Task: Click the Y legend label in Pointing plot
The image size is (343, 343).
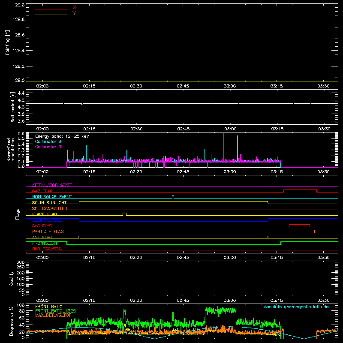Action: tap(74, 13)
